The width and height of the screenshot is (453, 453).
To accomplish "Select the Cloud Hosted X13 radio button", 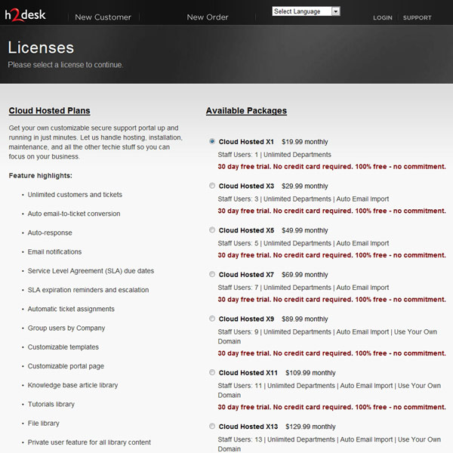I will tap(212, 426).
